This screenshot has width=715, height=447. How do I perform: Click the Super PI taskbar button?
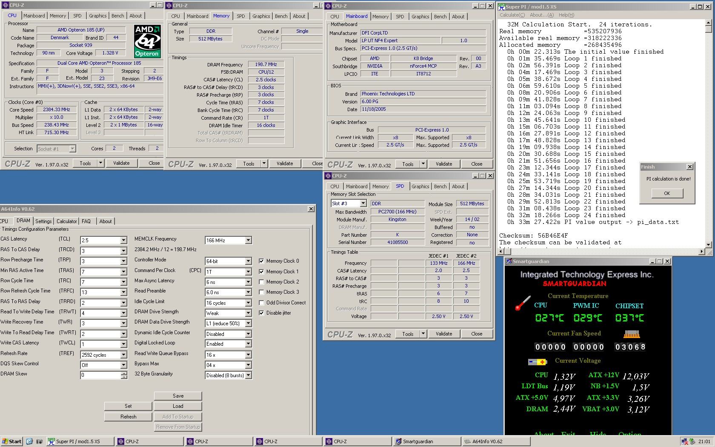pyautogui.click(x=80, y=441)
